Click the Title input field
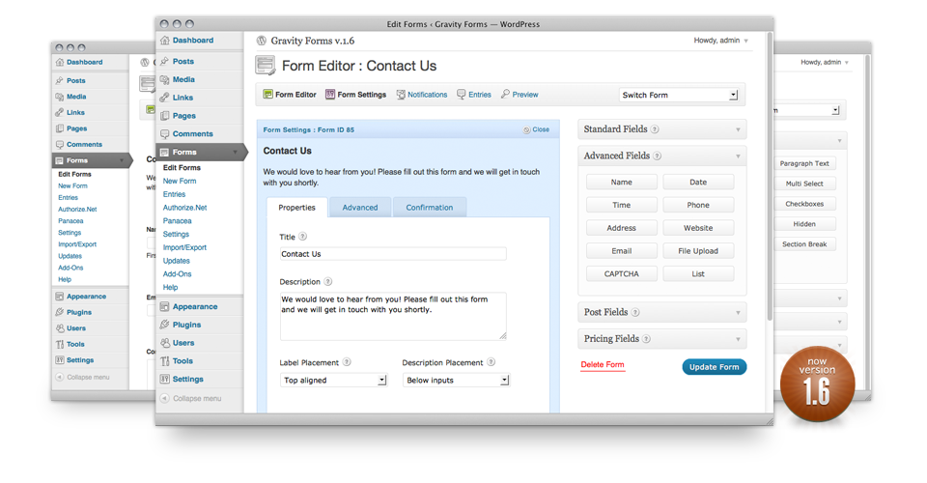 pos(393,254)
